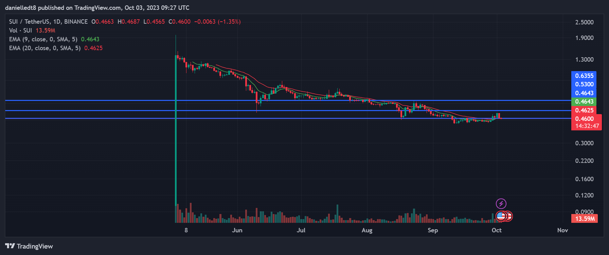609x255 pixels.
Task: Click the Jun label on time axis
Action: (x=237, y=230)
